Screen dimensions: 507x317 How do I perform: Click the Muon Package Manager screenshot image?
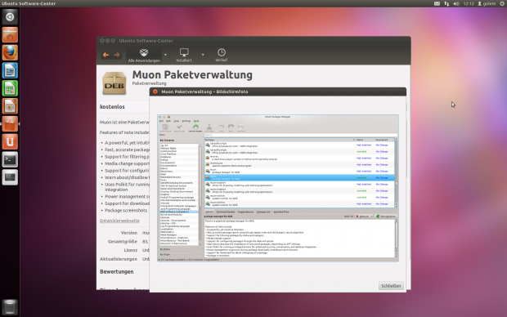click(278, 188)
